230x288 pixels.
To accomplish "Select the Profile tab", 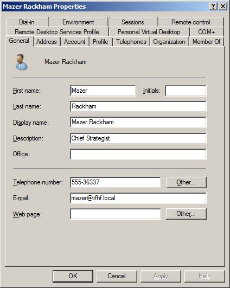I will click(100, 42).
